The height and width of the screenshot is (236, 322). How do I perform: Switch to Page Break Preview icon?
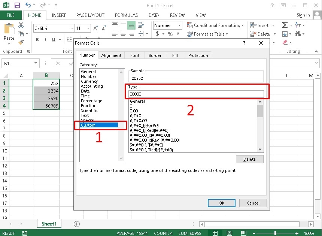(244, 233)
